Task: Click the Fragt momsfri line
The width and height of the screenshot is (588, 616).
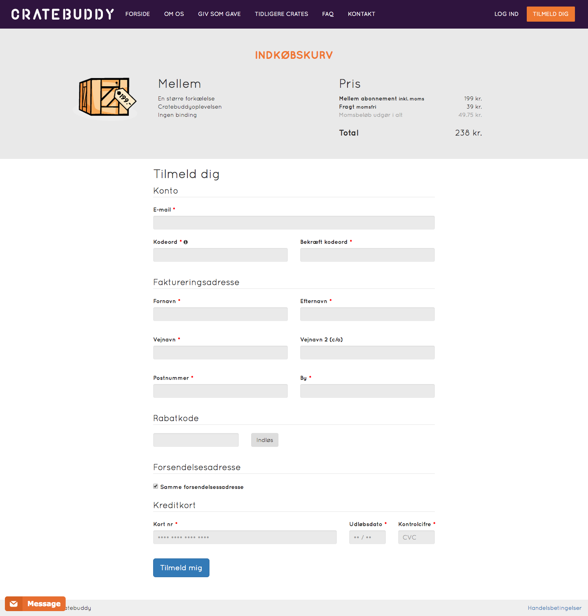Action: (410, 107)
